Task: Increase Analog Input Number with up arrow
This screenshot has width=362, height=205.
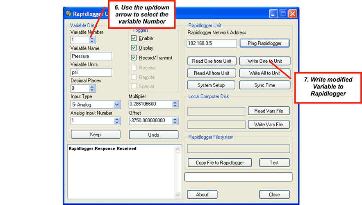Action: click(x=117, y=119)
